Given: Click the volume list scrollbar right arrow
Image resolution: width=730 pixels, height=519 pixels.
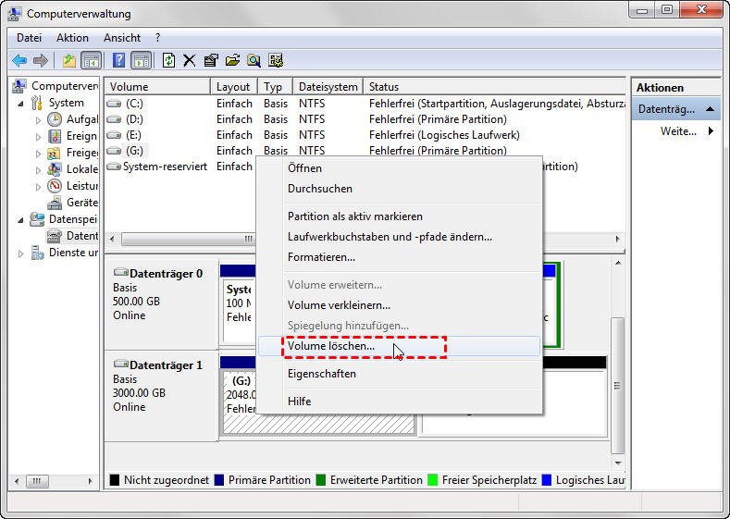Looking at the screenshot, I should click(x=618, y=239).
